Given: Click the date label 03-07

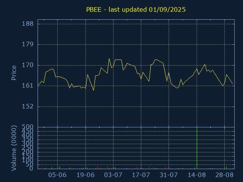Looking at the screenshot, I should tap(113, 175).
